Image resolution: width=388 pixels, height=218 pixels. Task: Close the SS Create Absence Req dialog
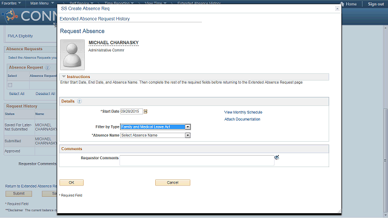(337, 8)
